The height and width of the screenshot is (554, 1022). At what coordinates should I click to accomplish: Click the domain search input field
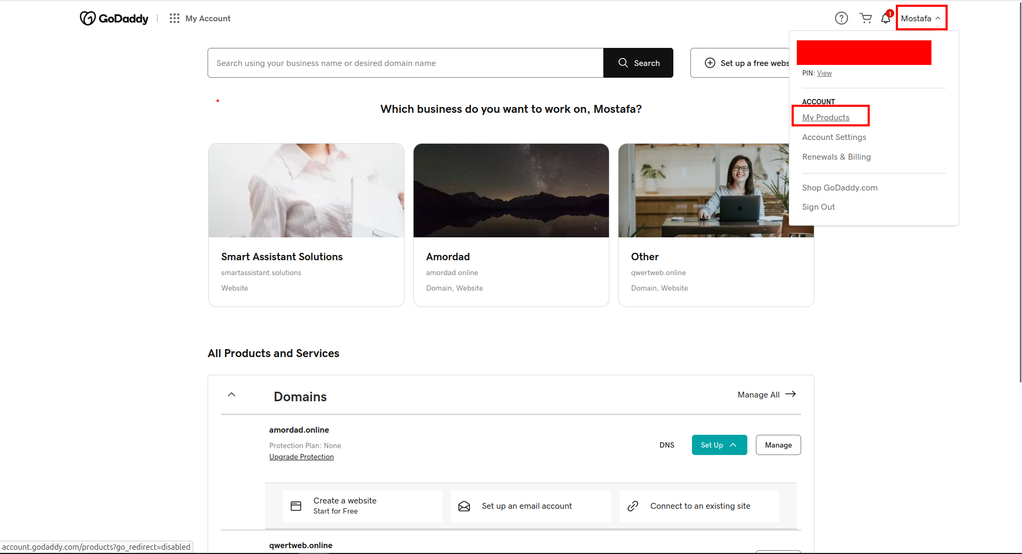point(405,63)
